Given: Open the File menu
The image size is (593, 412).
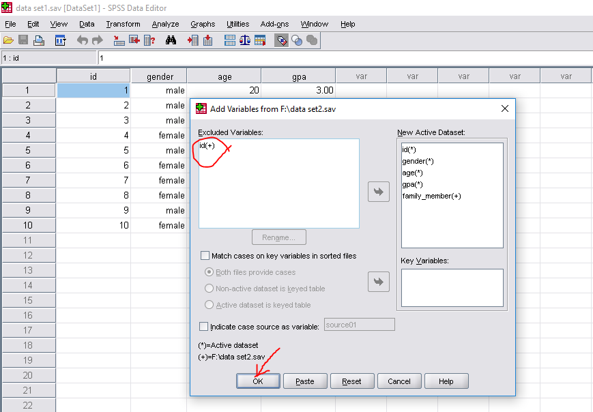Looking at the screenshot, I should pyautogui.click(x=10, y=24).
